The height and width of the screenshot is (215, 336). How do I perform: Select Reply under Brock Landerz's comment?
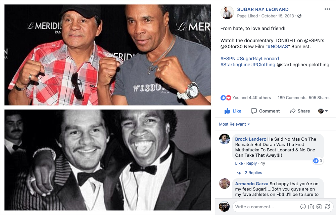251,163
